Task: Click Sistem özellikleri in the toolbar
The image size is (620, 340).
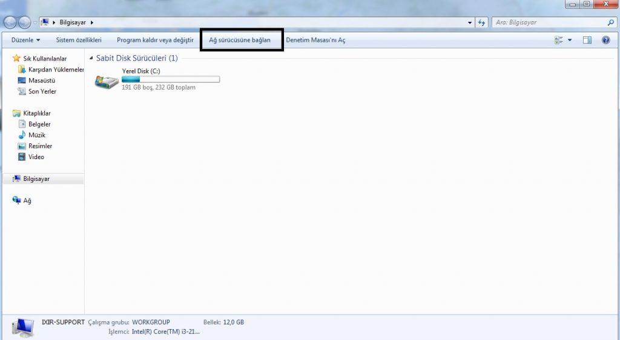Action: 79,40
